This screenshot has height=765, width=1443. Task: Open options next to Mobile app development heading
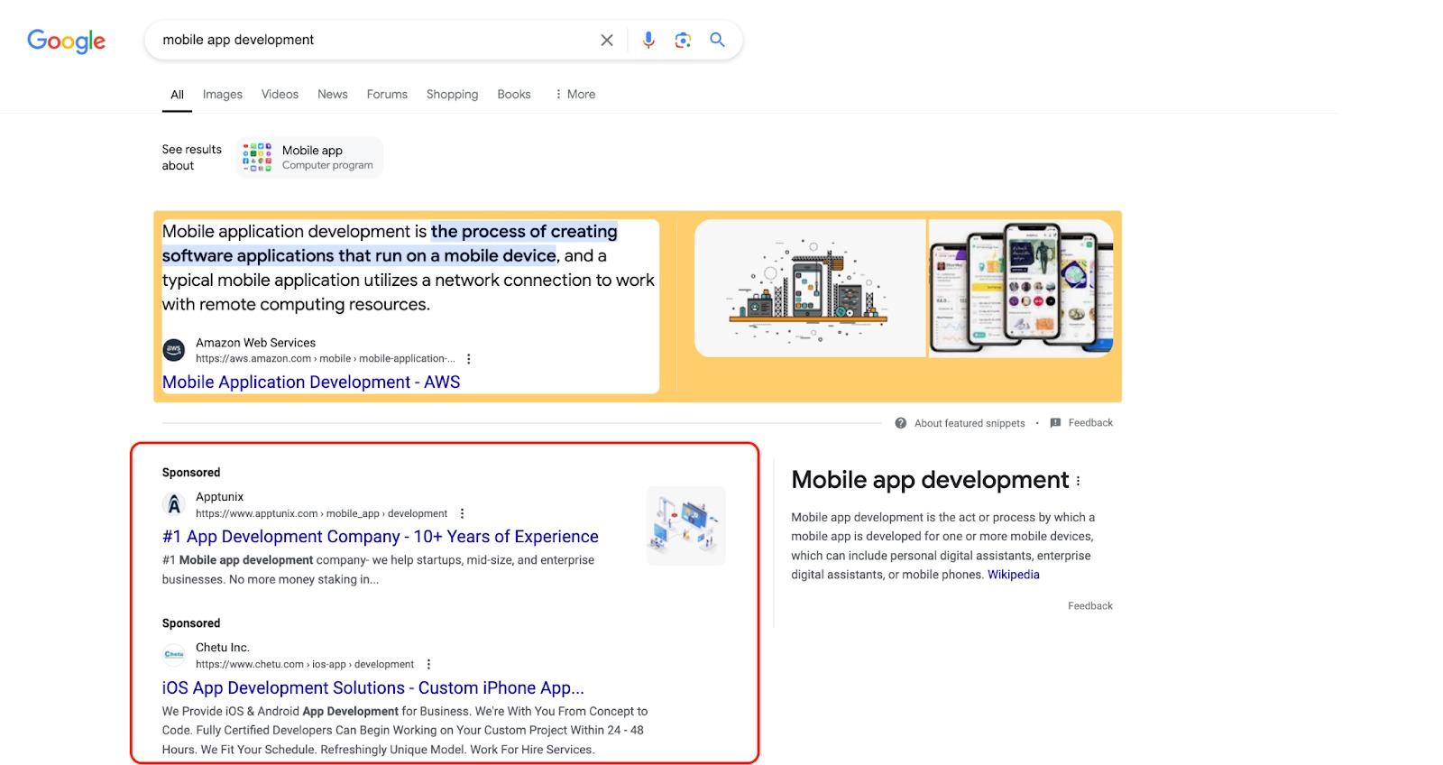(1078, 481)
